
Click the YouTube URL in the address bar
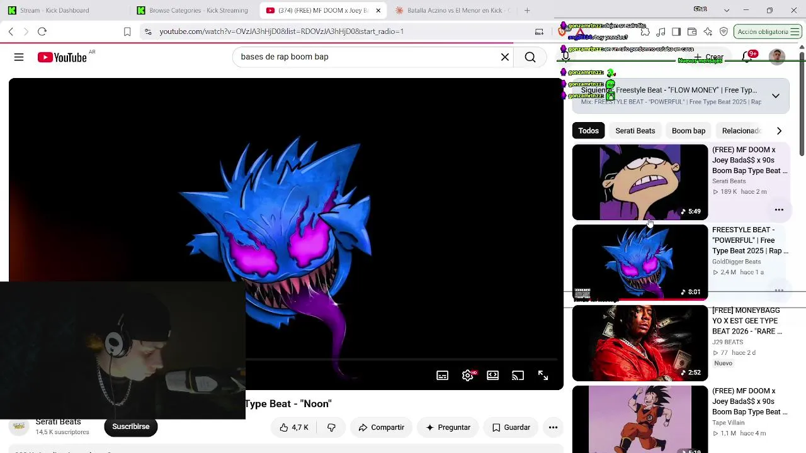point(281,31)
